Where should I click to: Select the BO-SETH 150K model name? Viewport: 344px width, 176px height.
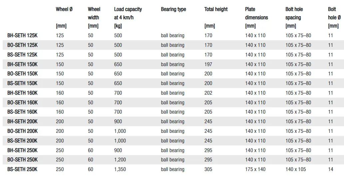click(22, 74)
